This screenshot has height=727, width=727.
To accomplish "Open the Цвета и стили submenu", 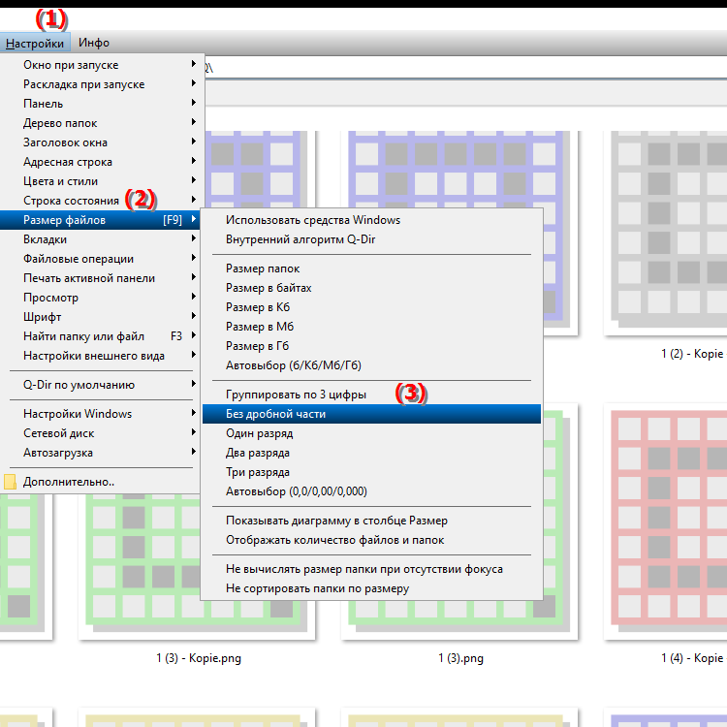I will coord(101,181).
